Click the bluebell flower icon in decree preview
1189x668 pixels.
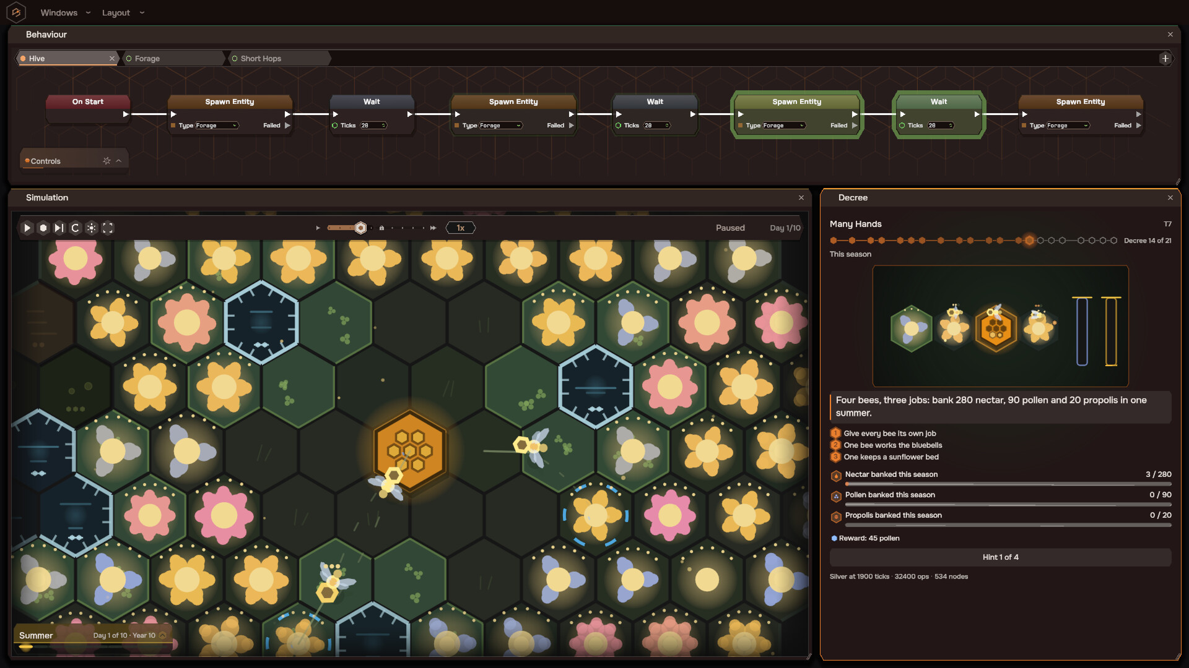point(911,328)
